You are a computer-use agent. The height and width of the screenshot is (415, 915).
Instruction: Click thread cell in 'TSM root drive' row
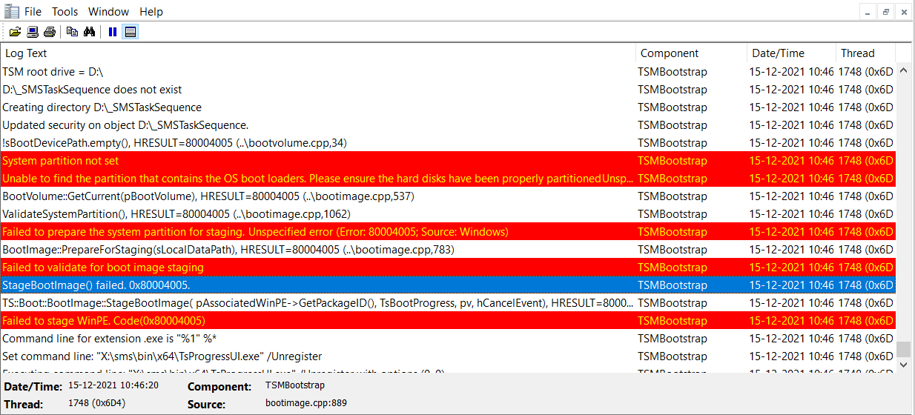[x=865, y=72]
